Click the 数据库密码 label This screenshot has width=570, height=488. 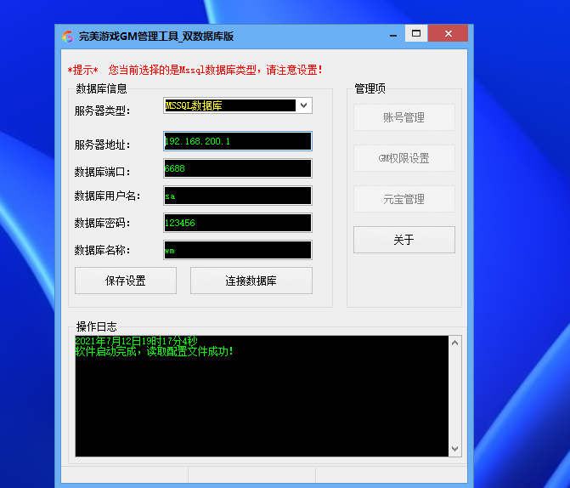(x=102, y=223)
